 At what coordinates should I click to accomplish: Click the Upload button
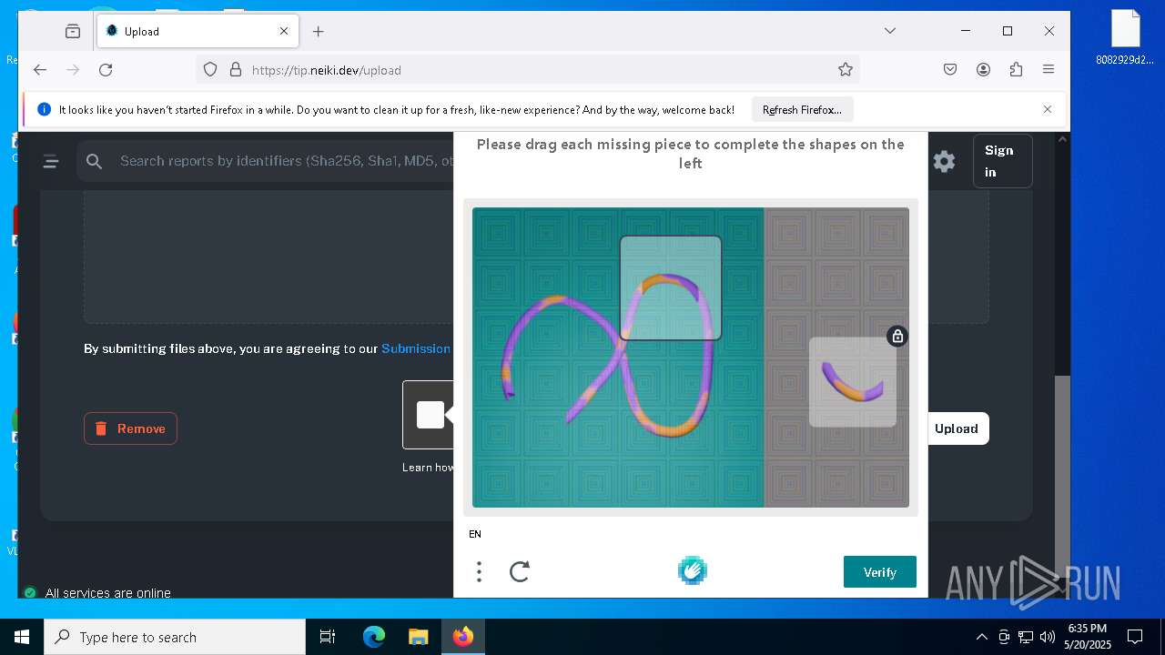click(957, 428)
